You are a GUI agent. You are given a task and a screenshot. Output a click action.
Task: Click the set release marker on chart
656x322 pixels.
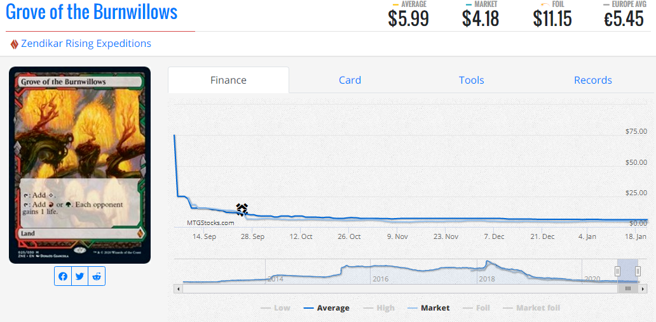tap(242, 209)
